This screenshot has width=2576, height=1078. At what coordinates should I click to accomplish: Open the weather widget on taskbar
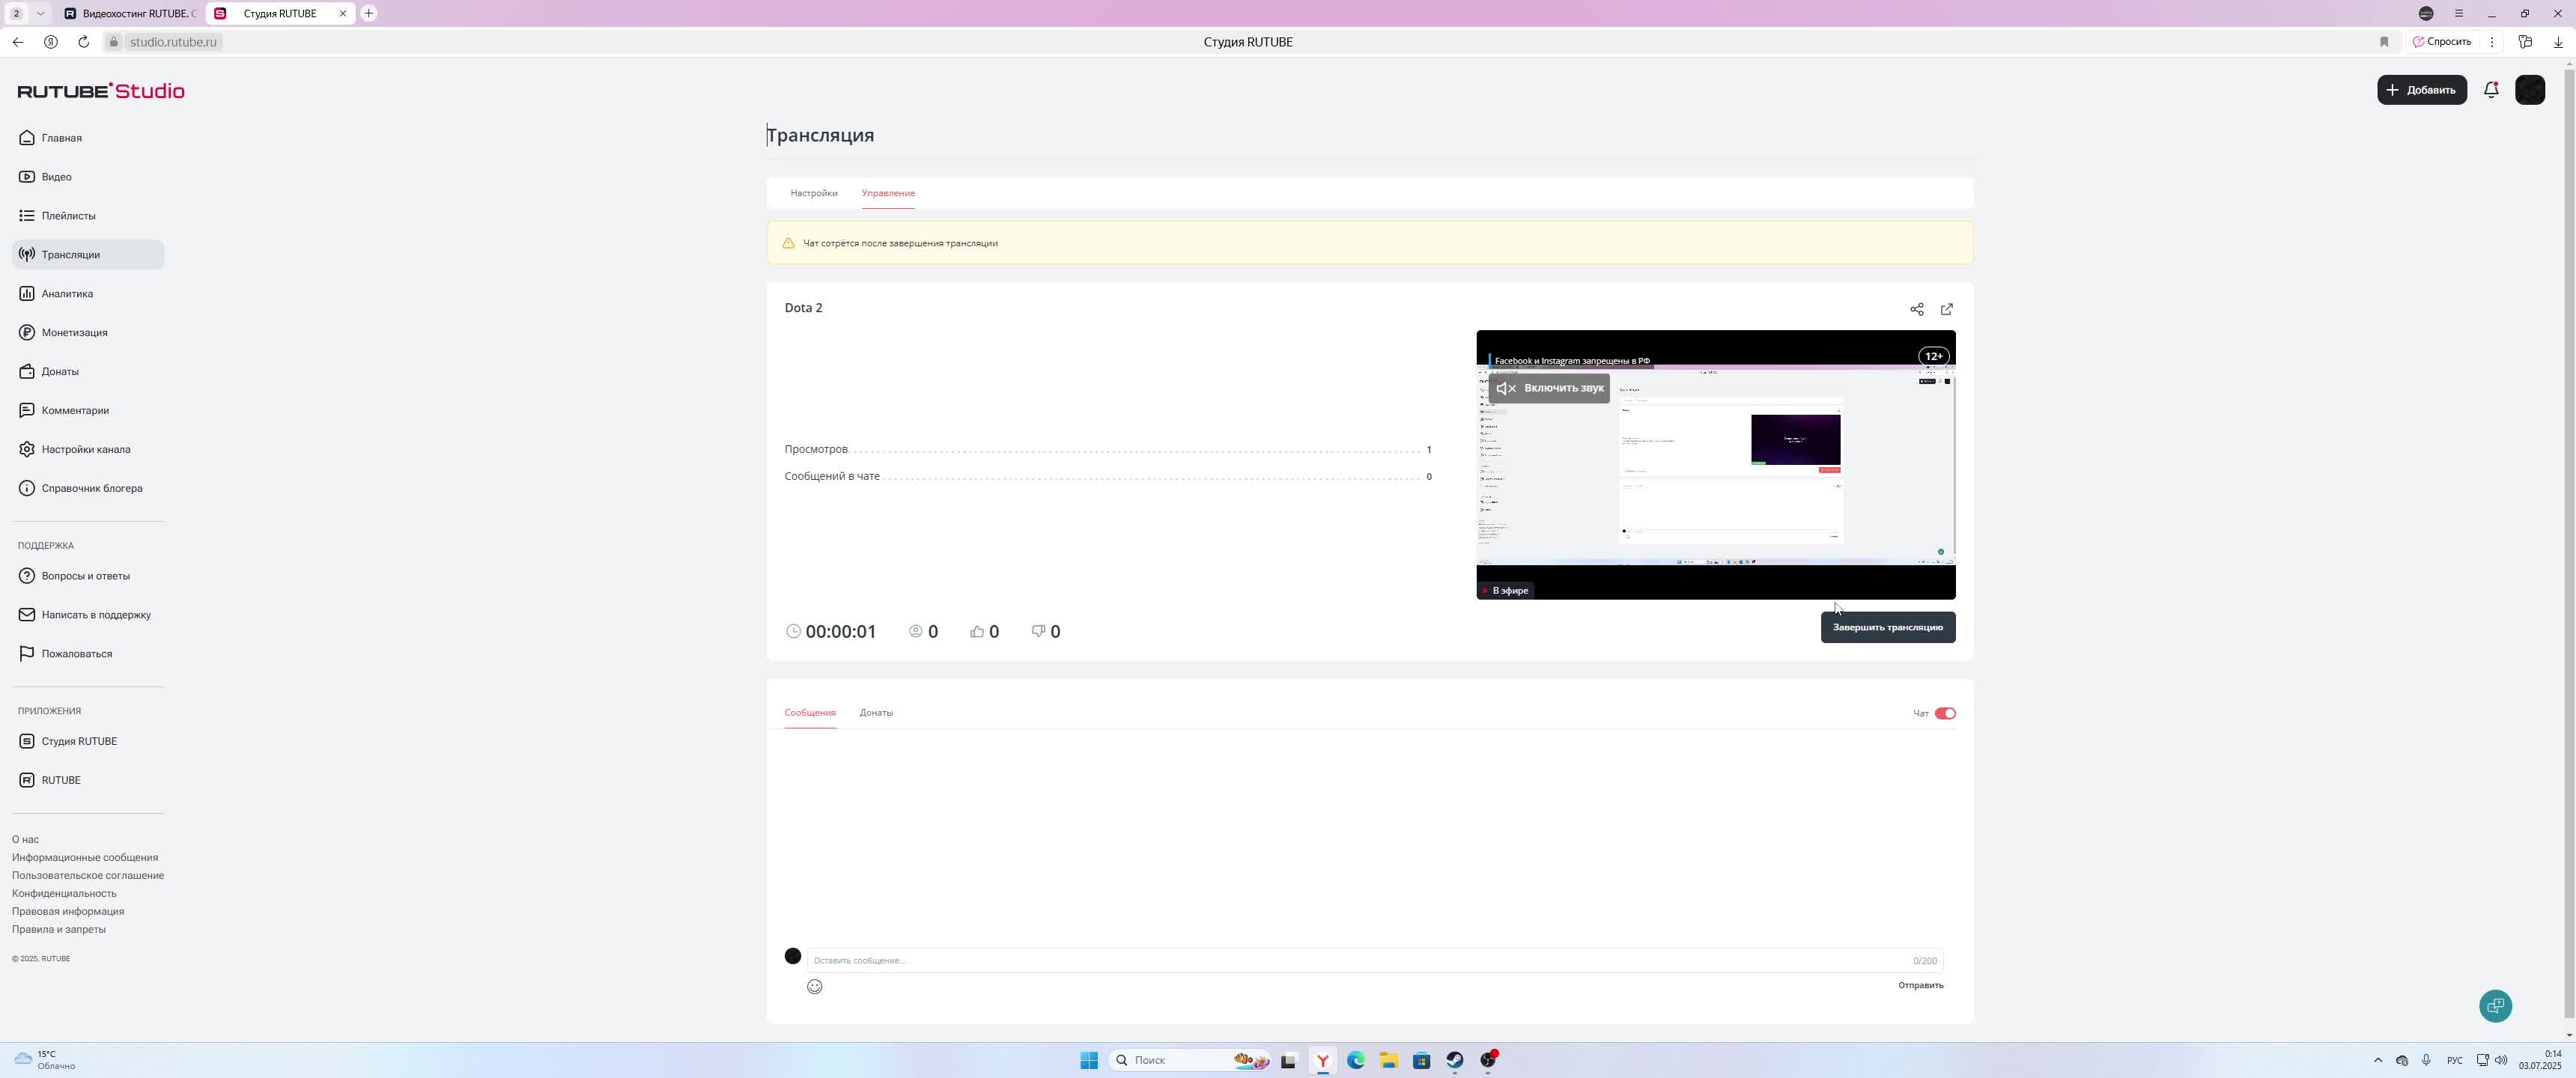click(45, 1061)
